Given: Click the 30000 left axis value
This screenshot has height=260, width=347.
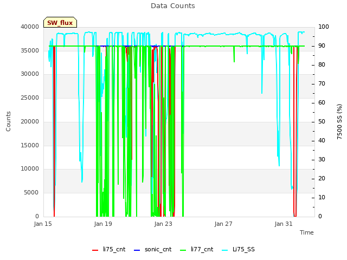Looking at the screenshot, I should (30, 74).
